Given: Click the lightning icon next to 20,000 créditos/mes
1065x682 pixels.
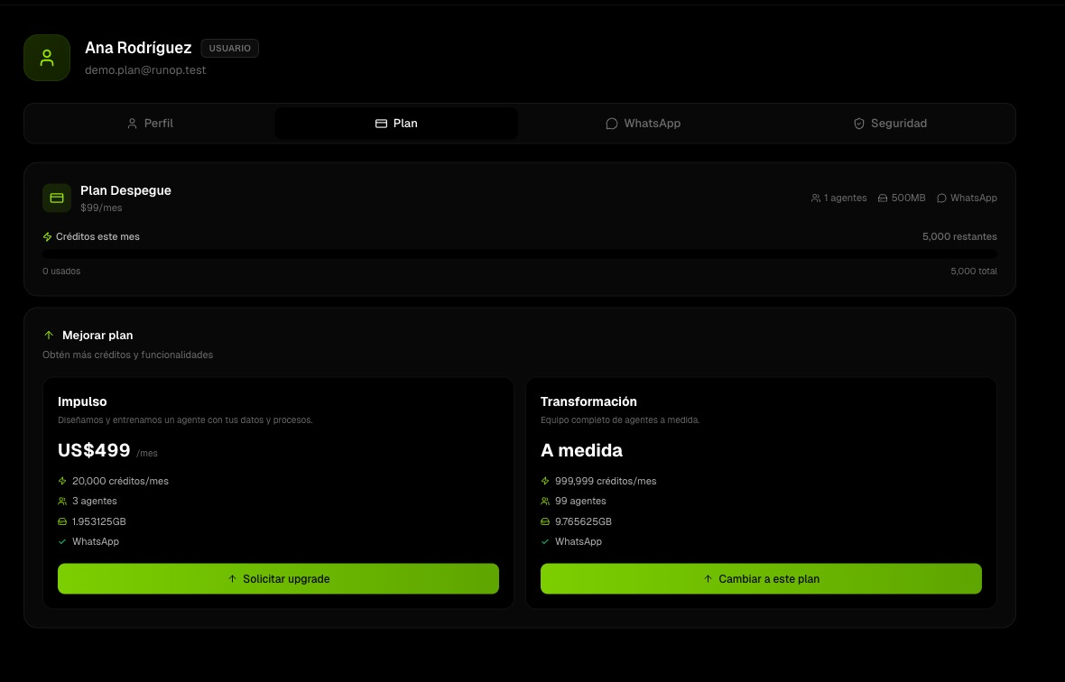Looking at the screenshot, I should click(62, 481).
